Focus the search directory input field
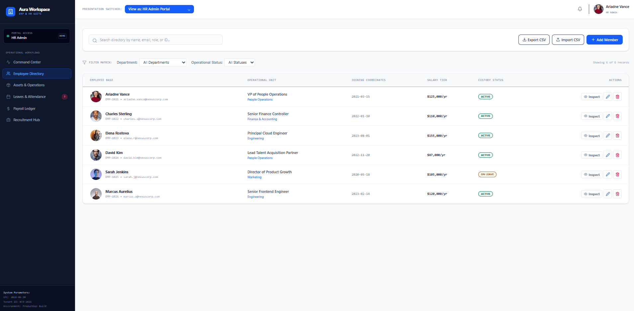The image size is (634, 311). (155, 40)
